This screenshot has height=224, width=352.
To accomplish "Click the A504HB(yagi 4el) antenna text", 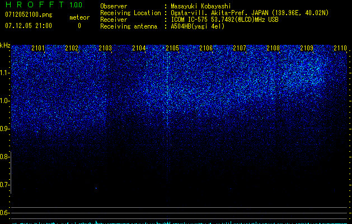I will [x=198, y=26].
